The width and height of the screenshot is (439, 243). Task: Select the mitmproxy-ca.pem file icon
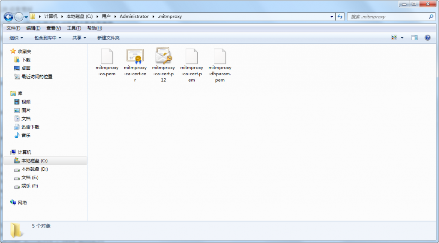(107, 56)
